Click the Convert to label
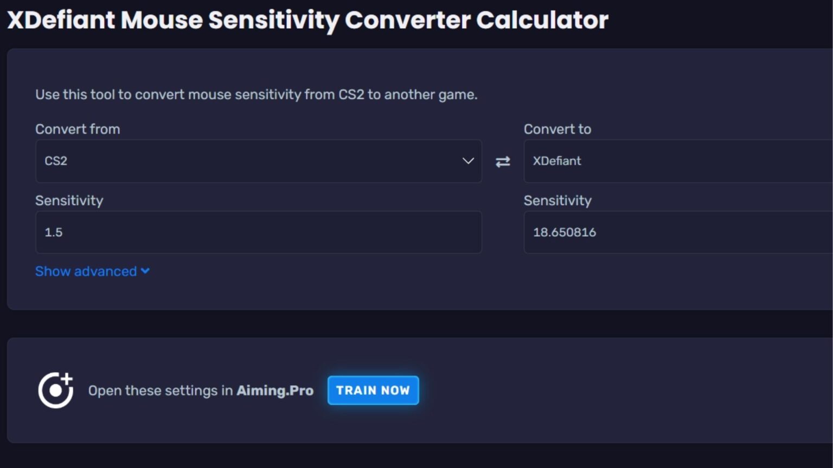833x468 pixels. pyautogui.click(x=558, y=129)
